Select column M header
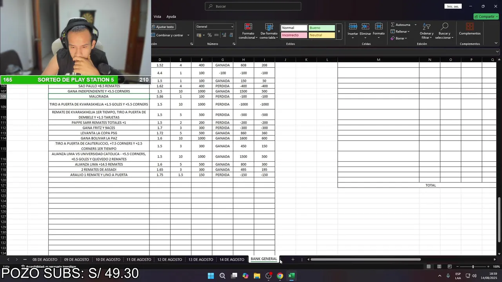Viewport: 502px width, 282px height. tap(378, 60)
